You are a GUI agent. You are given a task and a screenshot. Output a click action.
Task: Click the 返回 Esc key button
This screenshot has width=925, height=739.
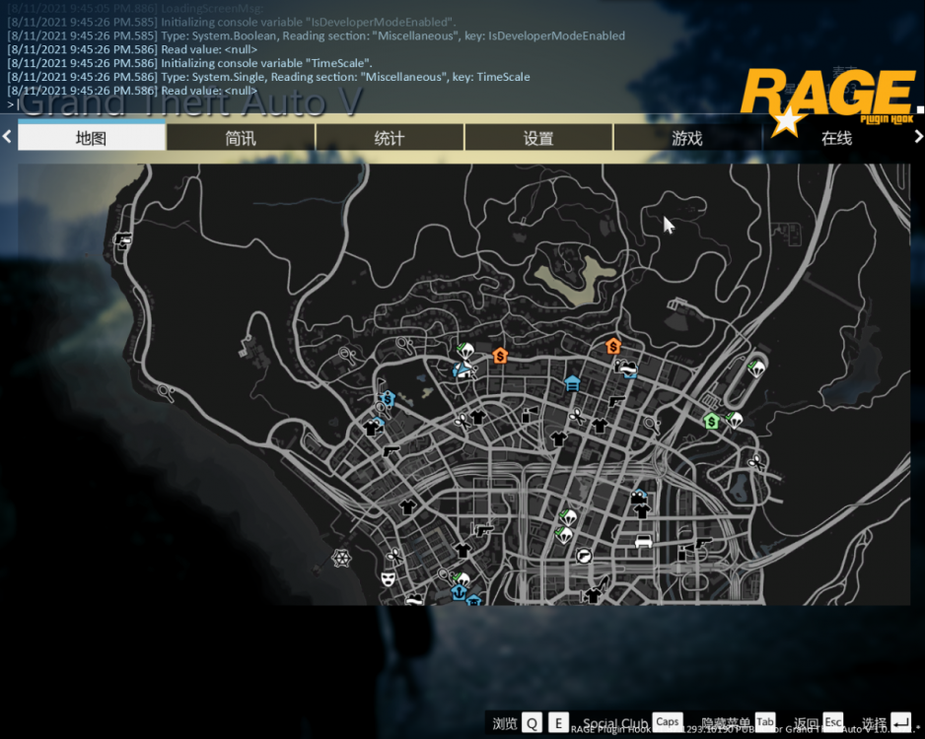[833, 722]
